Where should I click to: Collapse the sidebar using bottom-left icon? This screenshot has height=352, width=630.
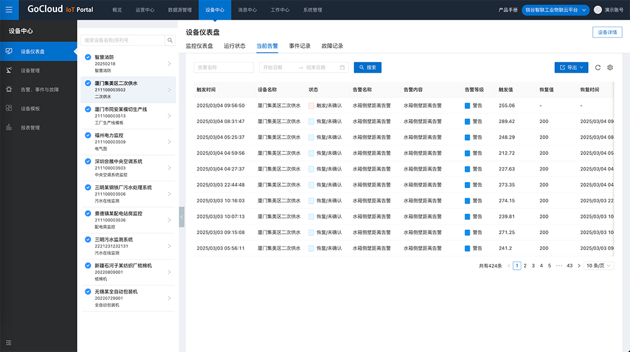pyautogui.click(x=8, y=342)
